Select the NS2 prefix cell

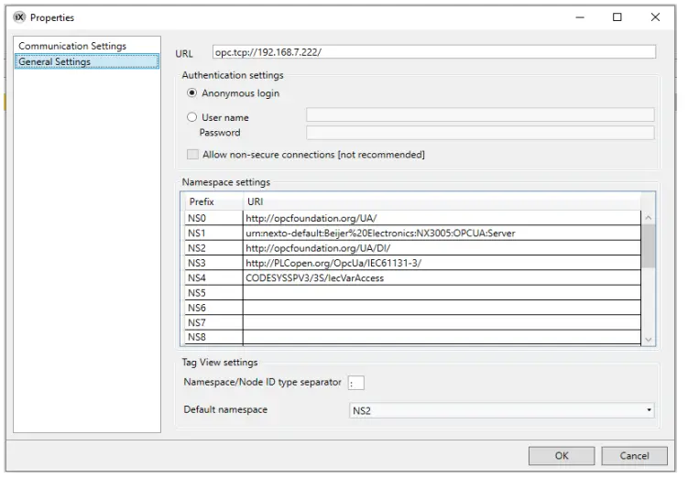click(213, 248)
